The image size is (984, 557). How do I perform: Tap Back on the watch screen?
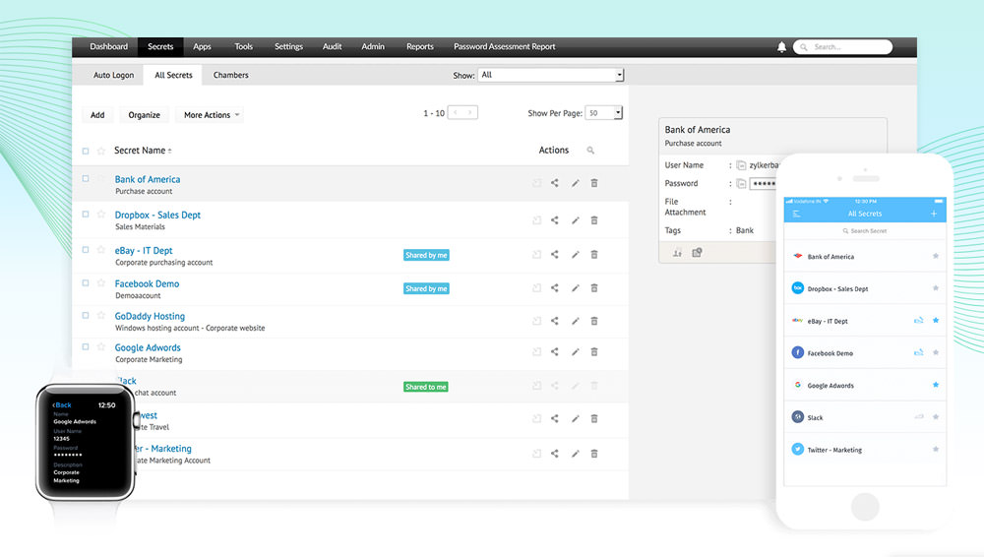tap(61, 405)
